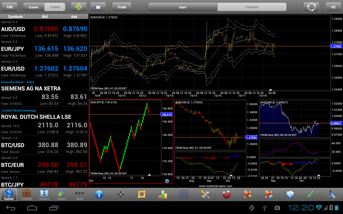The width and height of the screenshot is (343, 214).
Task: Tap the 1.27602 price tag on main chart
Action: point(336,46)
